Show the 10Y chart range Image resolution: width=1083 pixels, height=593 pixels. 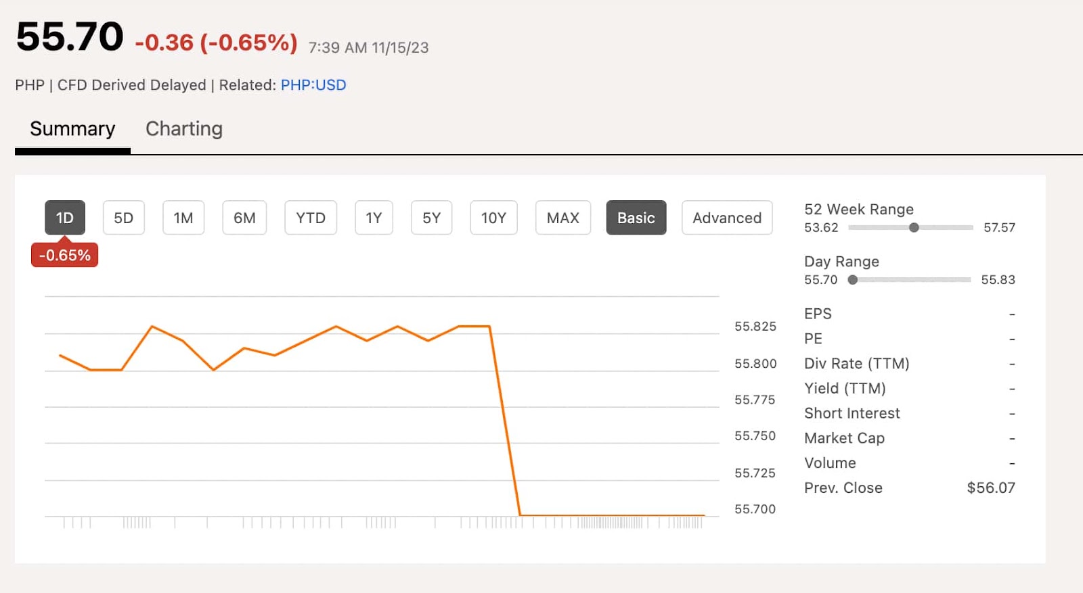493,218
